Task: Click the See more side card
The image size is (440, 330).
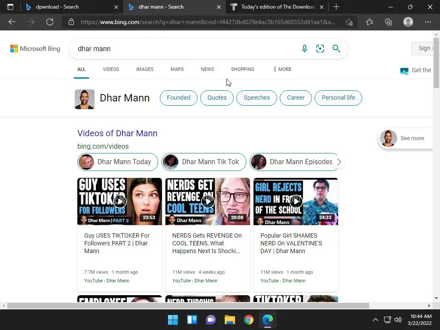Action: click(406, 138)
